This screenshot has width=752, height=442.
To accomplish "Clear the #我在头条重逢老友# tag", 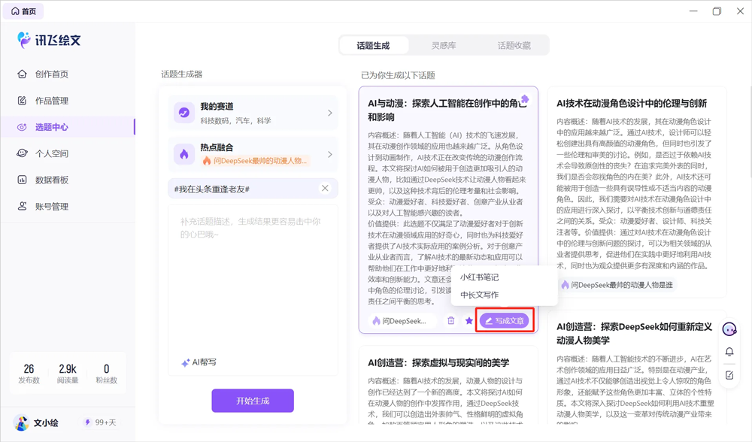I will [325, 189].
